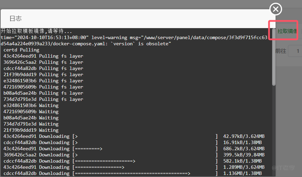Image resolution: width=302 pixels, height=177 pixels.
Task: Close the log dialog with the X button
Action: coord(276,9)
